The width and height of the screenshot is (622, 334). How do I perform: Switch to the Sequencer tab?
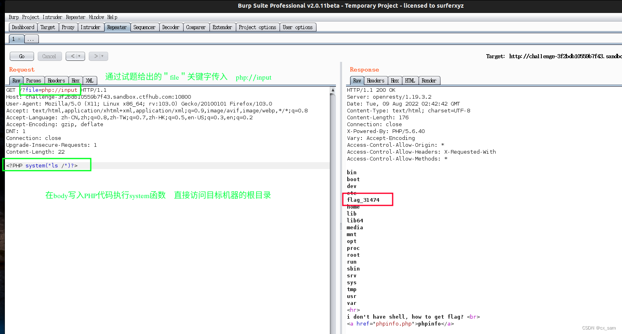pos(144,27)
